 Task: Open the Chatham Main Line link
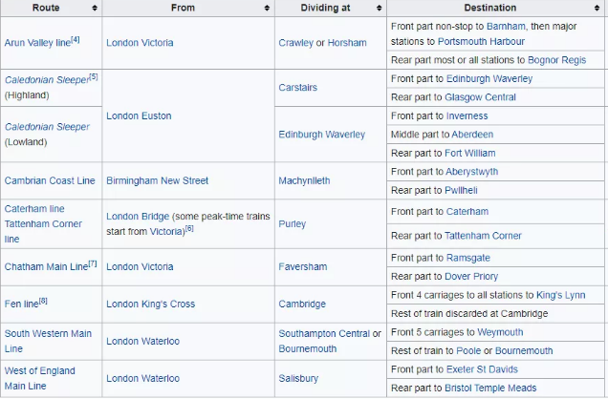pyautogui.click(x=46, y=267)
